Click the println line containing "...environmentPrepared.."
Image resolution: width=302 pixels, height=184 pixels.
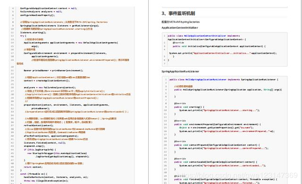pos(226,131)
